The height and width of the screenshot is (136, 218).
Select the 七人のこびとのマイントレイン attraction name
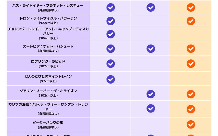(48, 77)
